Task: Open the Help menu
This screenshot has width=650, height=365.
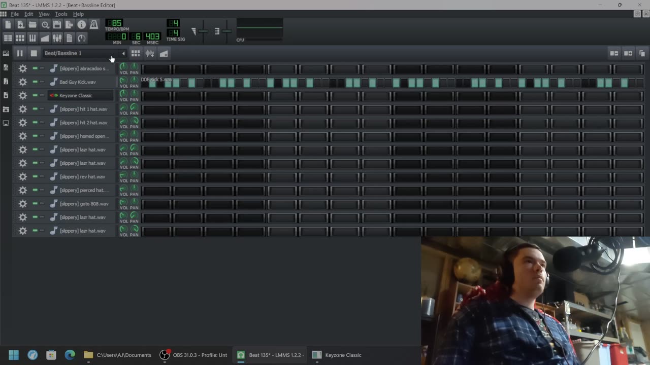Action: coord(78,14)
